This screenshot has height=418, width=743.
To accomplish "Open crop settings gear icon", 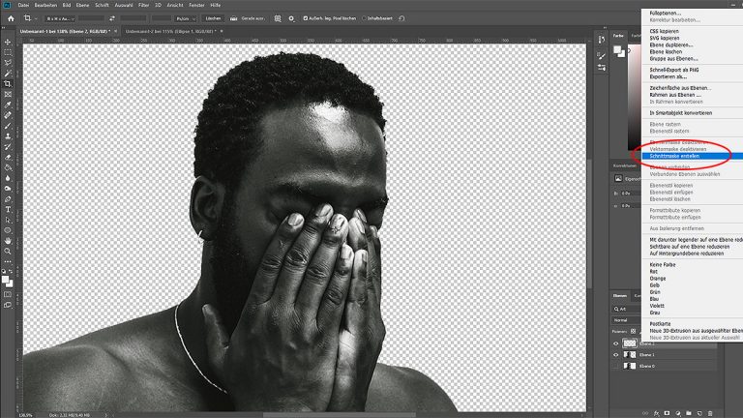I will pyautogui.click(x=291, y=17).
